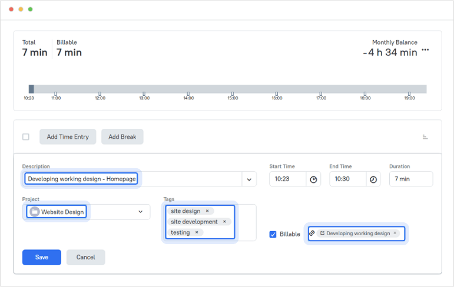This screenshot has width=454, height=287.
Task: Cancel the time entry edit
Action: (x=85, y=257)
